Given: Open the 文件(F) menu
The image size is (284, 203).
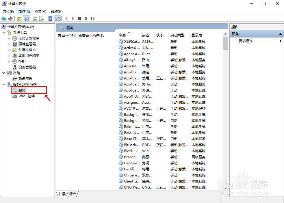Looking at the screenshot, I should 8,12.
